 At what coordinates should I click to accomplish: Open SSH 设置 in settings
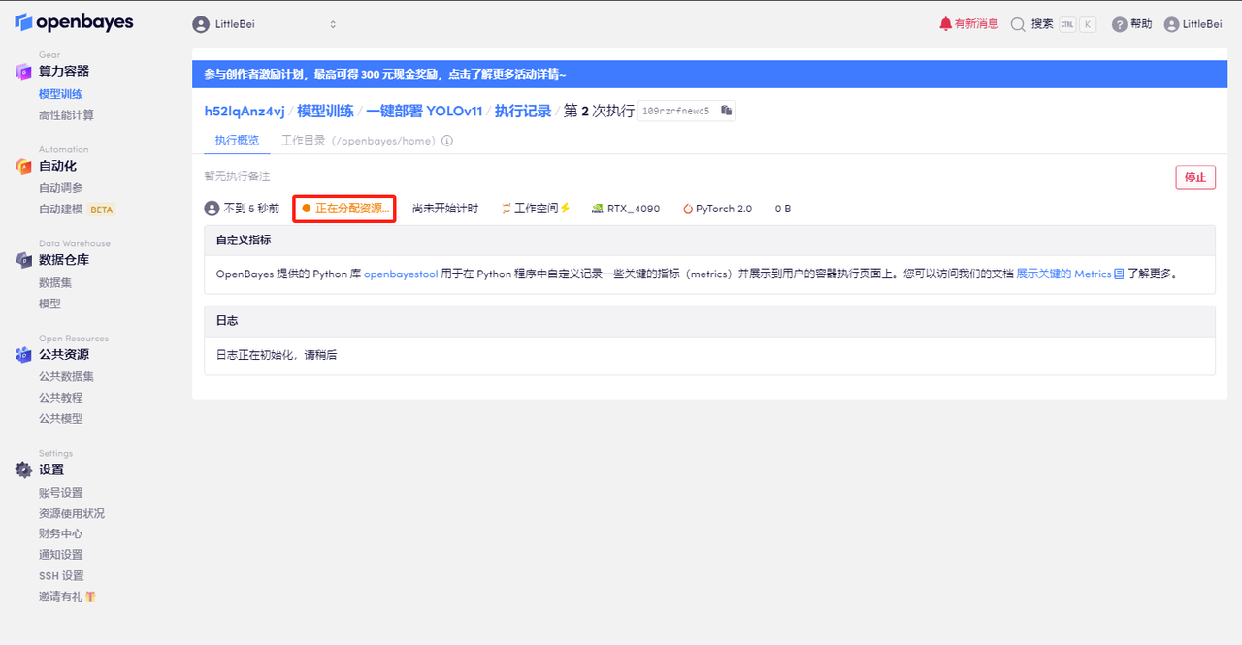61,576
